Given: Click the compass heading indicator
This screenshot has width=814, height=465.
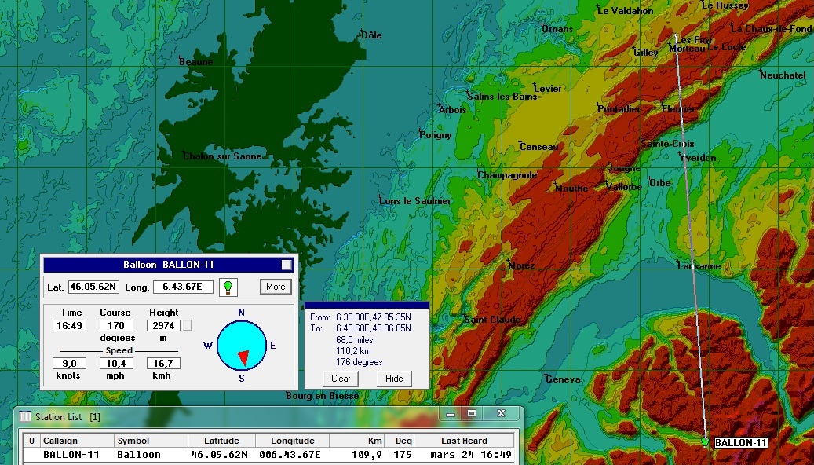Looking at the screenshot, I should coord(242,346).
